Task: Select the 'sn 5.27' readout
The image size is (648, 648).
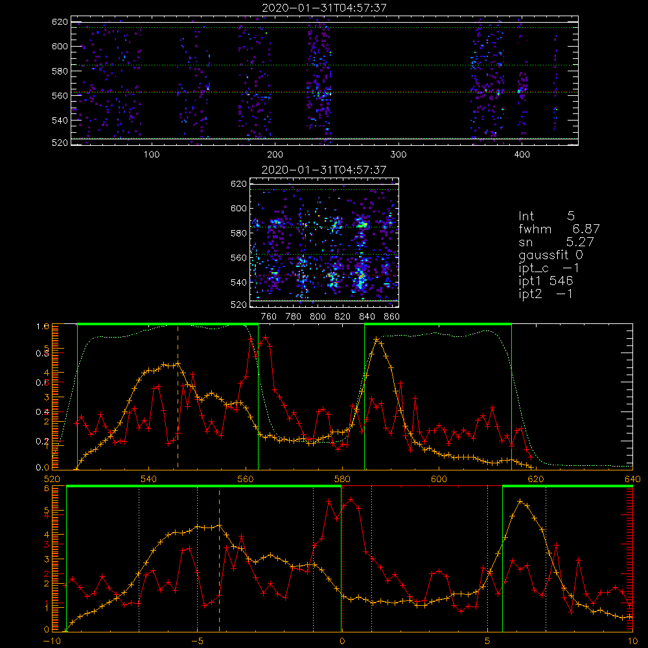Action: pos(556,242)
